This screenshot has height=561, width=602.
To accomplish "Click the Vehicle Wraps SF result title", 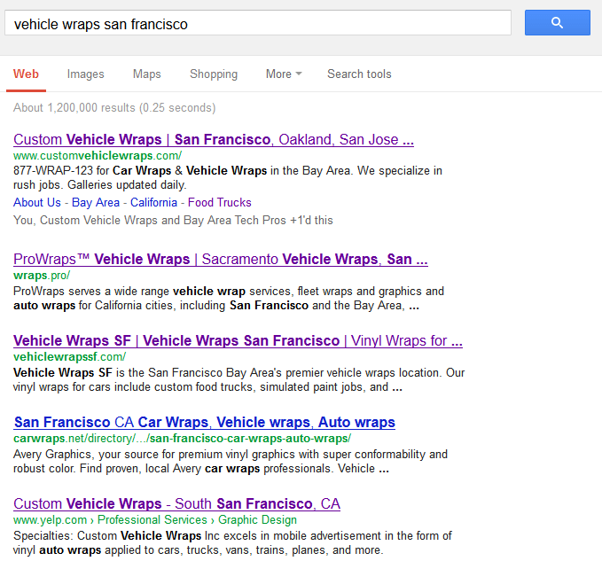I will click(x=238, y=340).
